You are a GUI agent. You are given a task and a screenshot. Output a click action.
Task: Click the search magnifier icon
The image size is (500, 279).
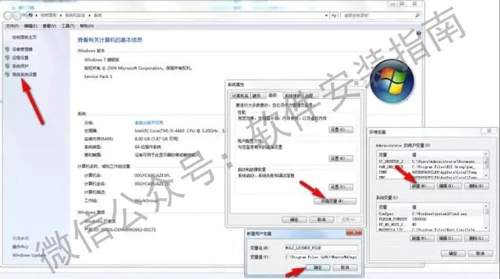coord(417,15)
